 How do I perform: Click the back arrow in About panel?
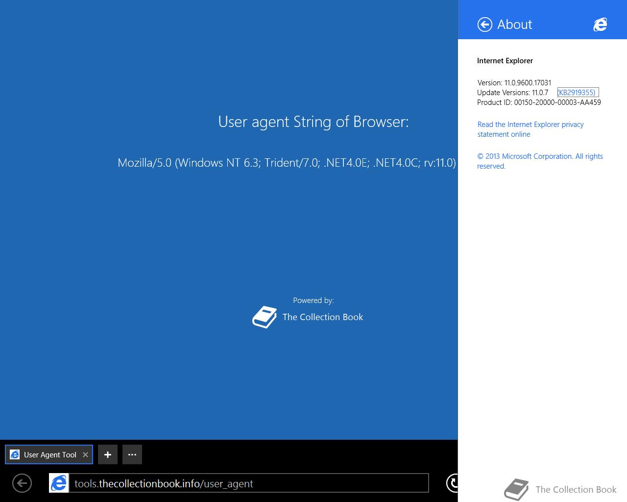tap(484, 25)
